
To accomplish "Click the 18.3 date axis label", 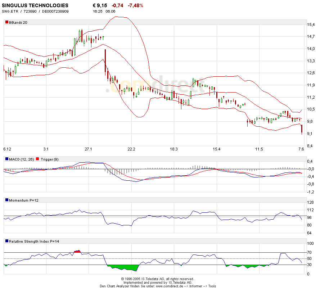I will (x=174, y=149).
